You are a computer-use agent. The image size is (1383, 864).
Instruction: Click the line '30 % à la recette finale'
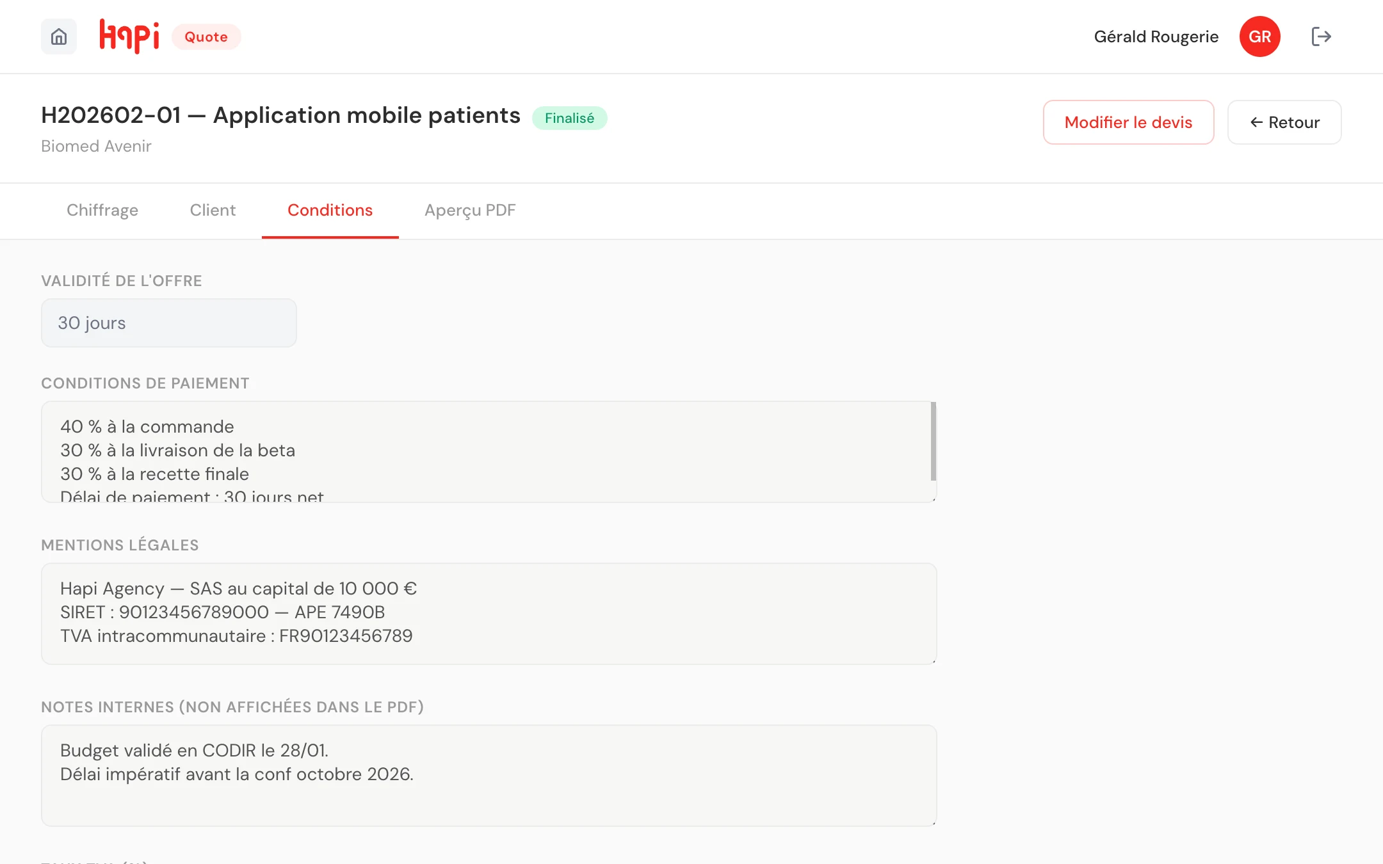[154, 474]
